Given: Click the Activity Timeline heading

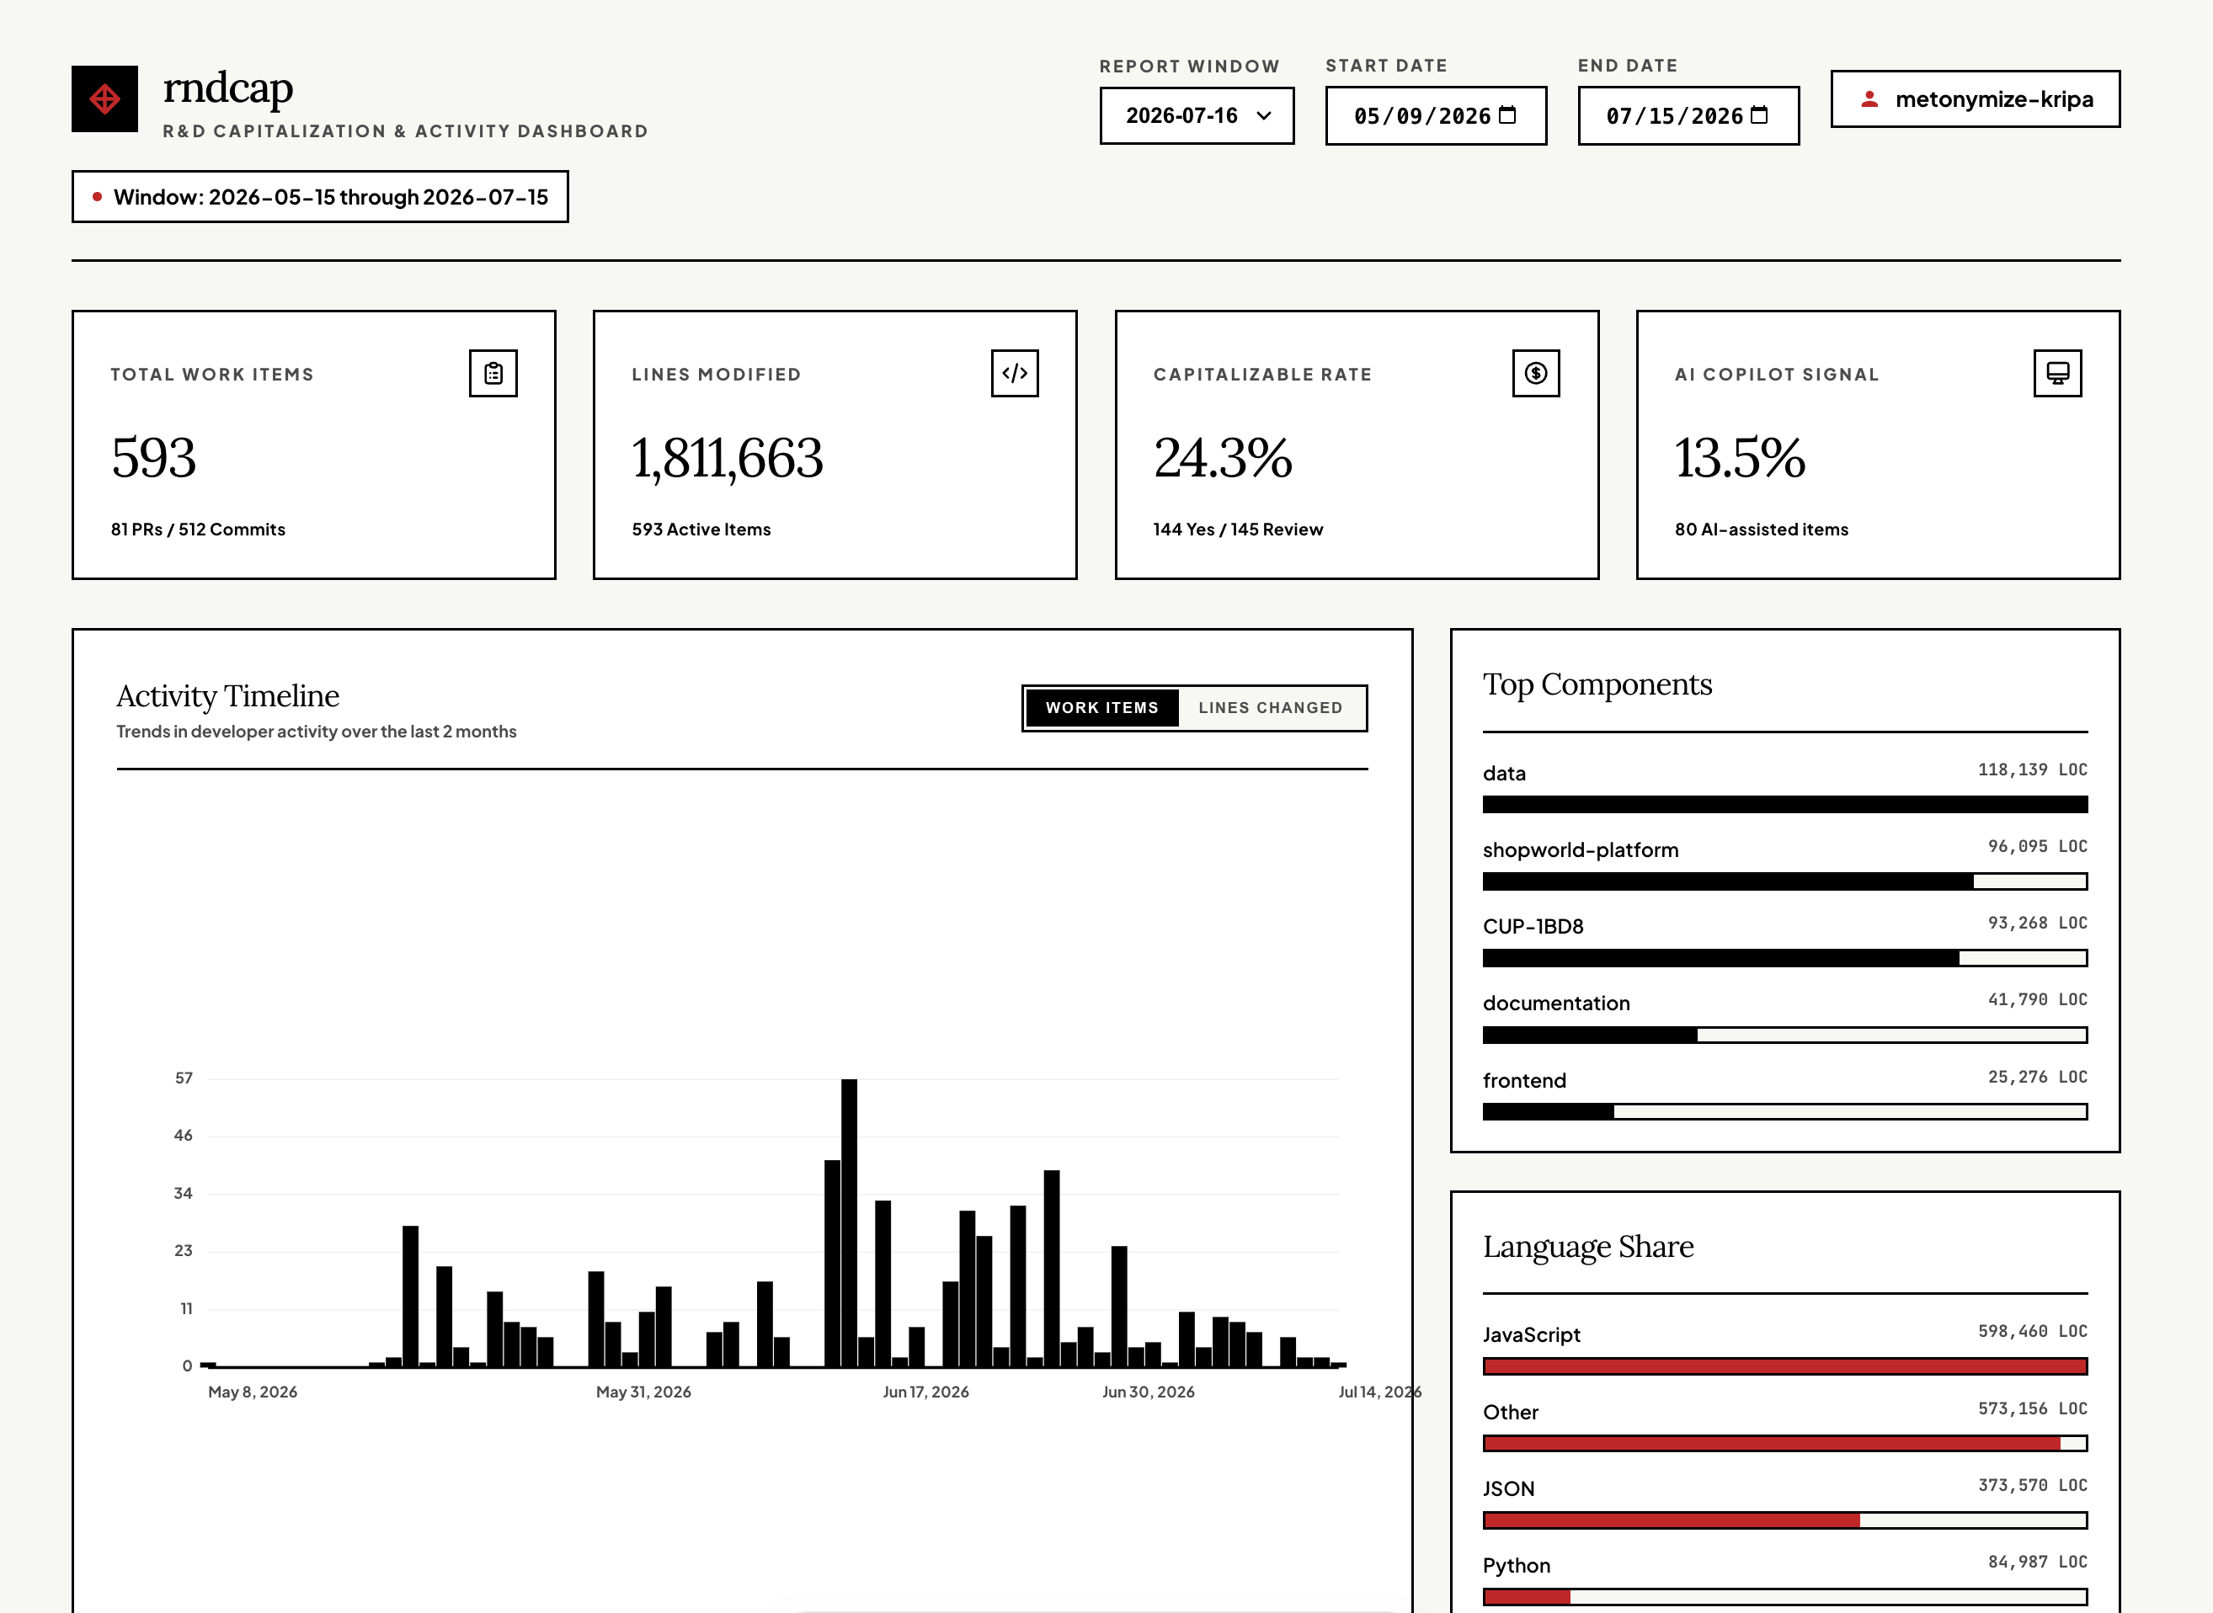Looking at the screenshot, I should pyautogui.click(x=227, y=695).
